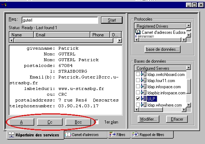
Task: Click the Start search button
Action: (112, 20)
